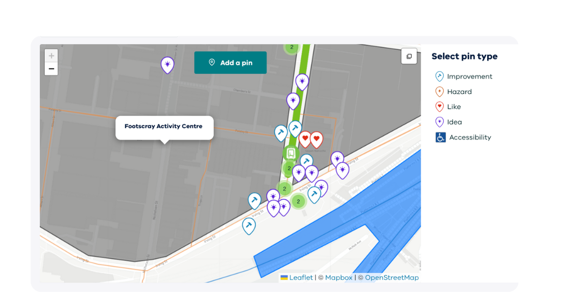This screenshot has height=307, width=584.
Task: Follow the Mapbox link in the attribution bar
Action: (x=339, y=277)
